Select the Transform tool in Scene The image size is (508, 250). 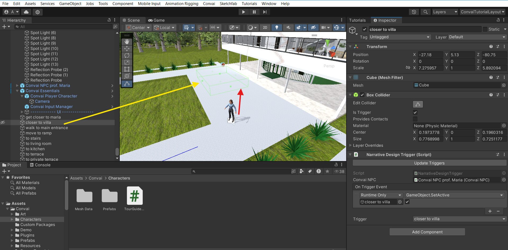[127, 76]
